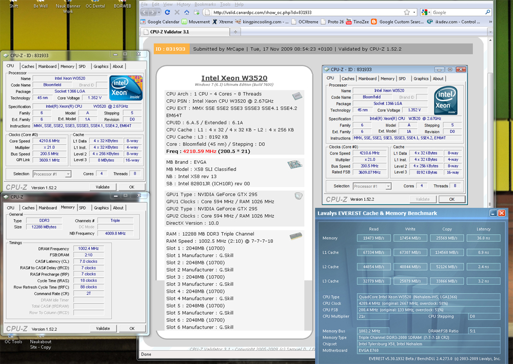The width and height of the screenshot is (513, 364).
Task: Open the TinoZee YouTube bookmark
Action: (357, 22)
